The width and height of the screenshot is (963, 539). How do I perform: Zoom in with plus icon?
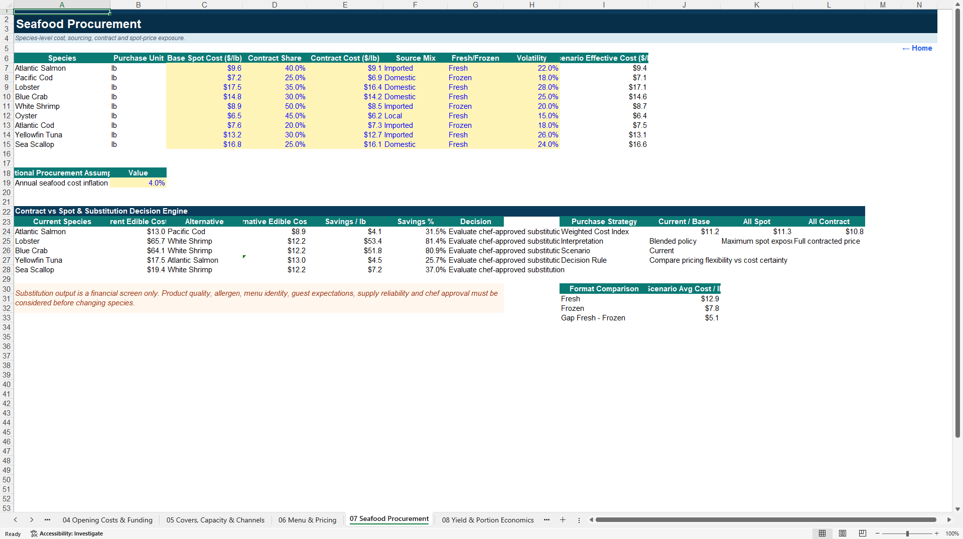click(x=936, y=533)
